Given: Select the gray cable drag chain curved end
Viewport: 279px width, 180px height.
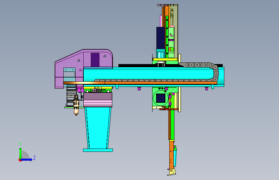Looking at the screenshot, I should [x=215, y=73].
